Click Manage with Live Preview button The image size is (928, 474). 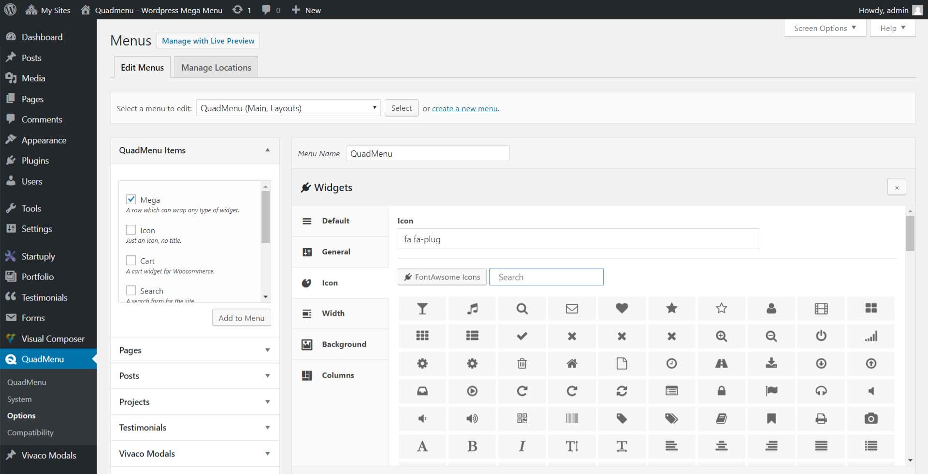pos(208,41)
